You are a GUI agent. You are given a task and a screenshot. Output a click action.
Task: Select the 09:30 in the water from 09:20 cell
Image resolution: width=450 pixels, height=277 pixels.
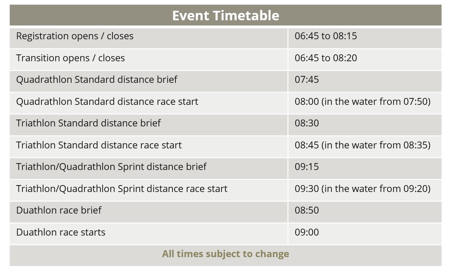pos(362,189)
